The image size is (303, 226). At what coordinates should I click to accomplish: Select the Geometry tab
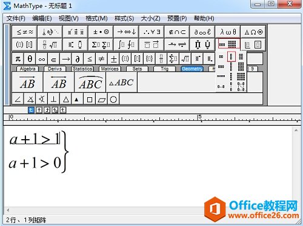192,69
